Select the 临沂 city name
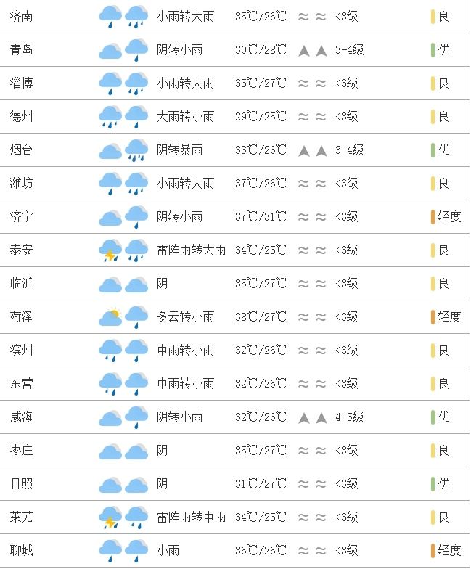 22,283
